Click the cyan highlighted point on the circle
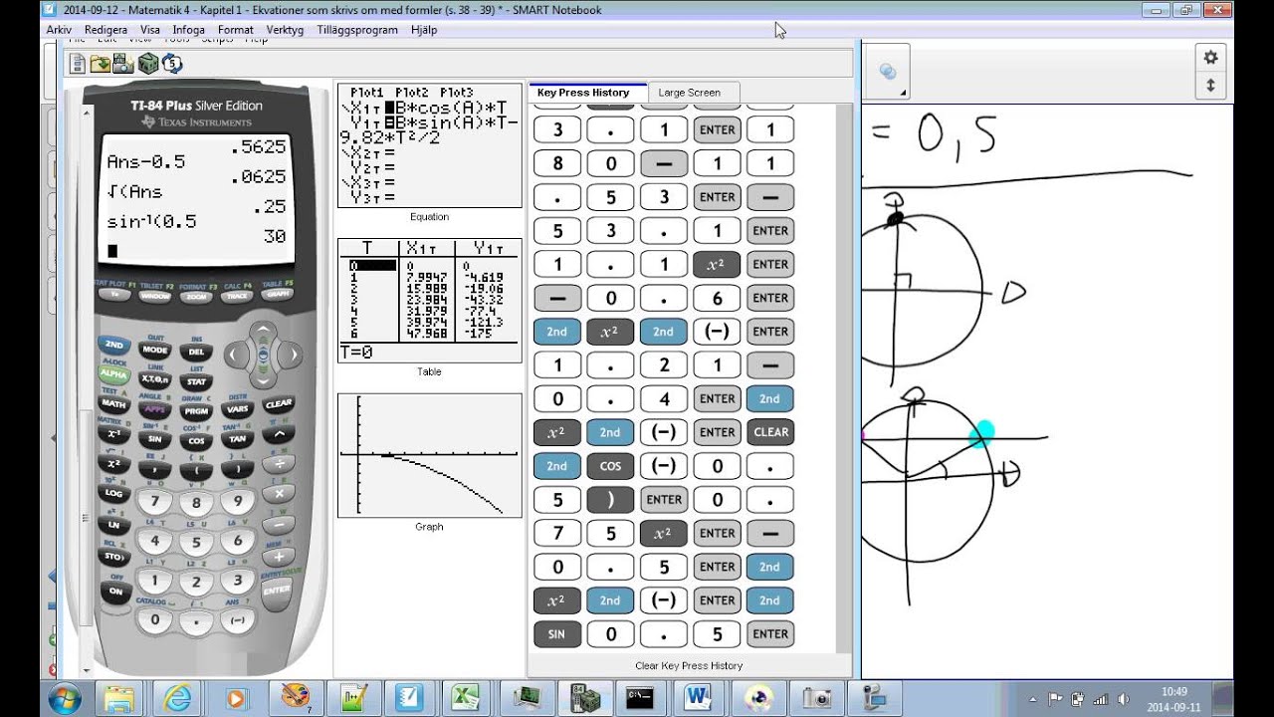 coord(981,433)
